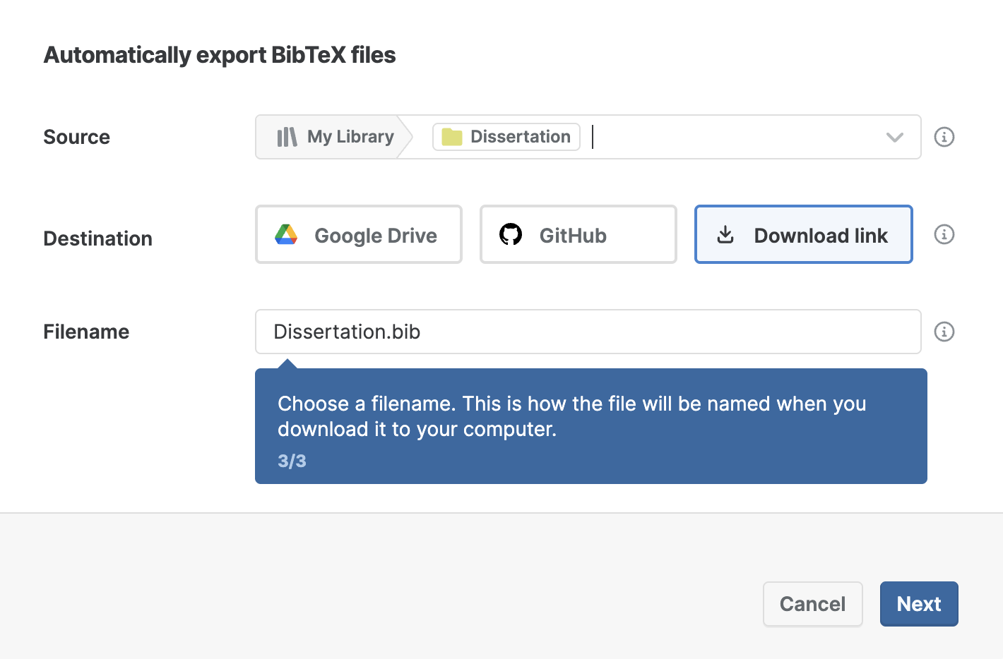Select the My Library breadcrumb
Image resolution: width=1003 pixels, height=659 pixels.
[x=350, y=137]
